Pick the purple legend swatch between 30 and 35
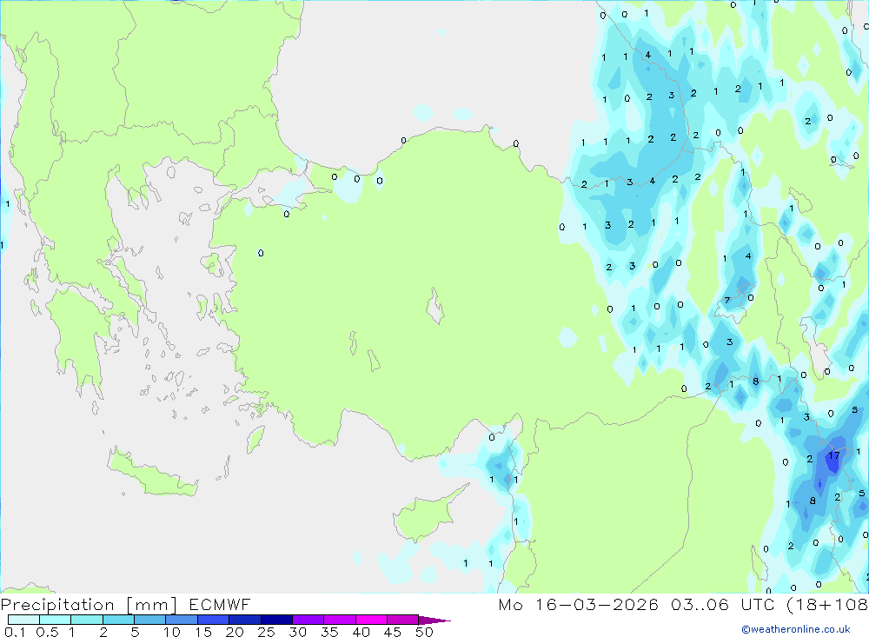The image size is (869, 637). tap(308, 620)
